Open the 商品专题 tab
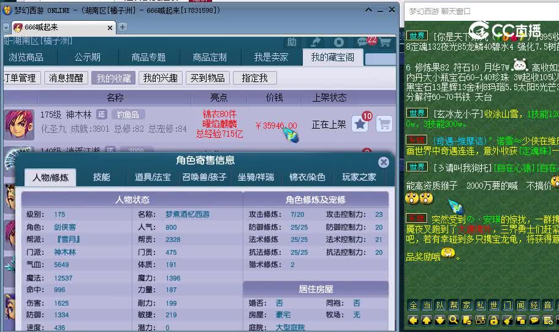Screen dimensions: 559x332 coord(148,58)
